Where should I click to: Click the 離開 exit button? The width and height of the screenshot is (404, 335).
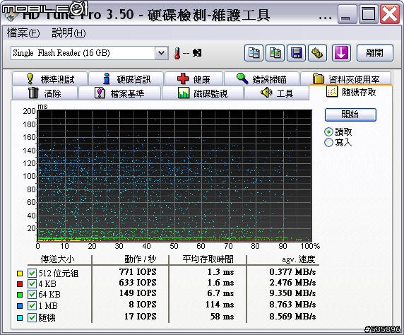pyautogui.click(x=375, y=53)
